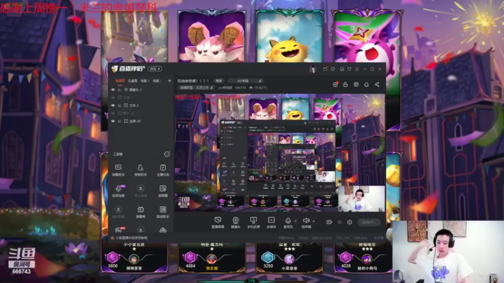Image resolution: width=504 pixels, height=283 pixels.
Task: Open the 房管助手 room manager tool
Action: click(140, 170)
